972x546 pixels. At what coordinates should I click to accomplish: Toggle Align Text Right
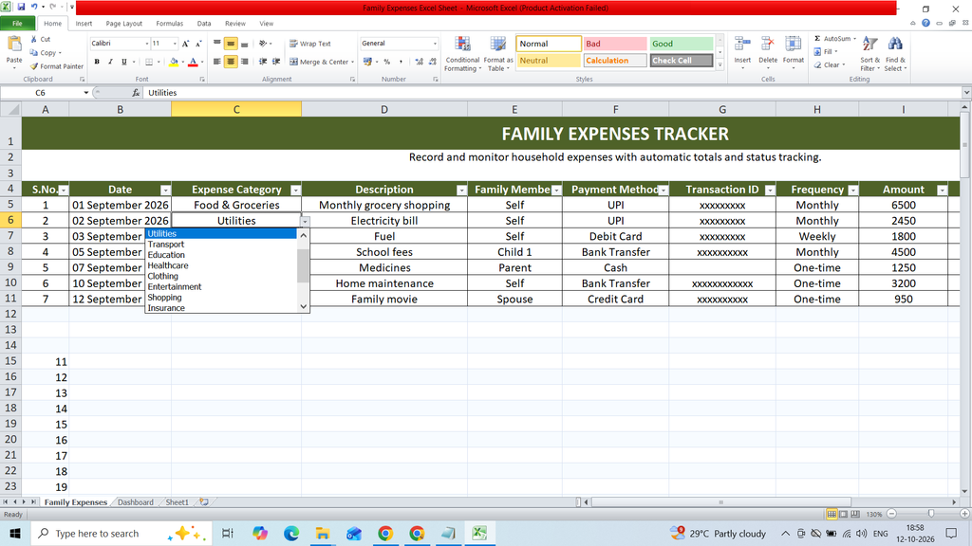coord(244,62)
